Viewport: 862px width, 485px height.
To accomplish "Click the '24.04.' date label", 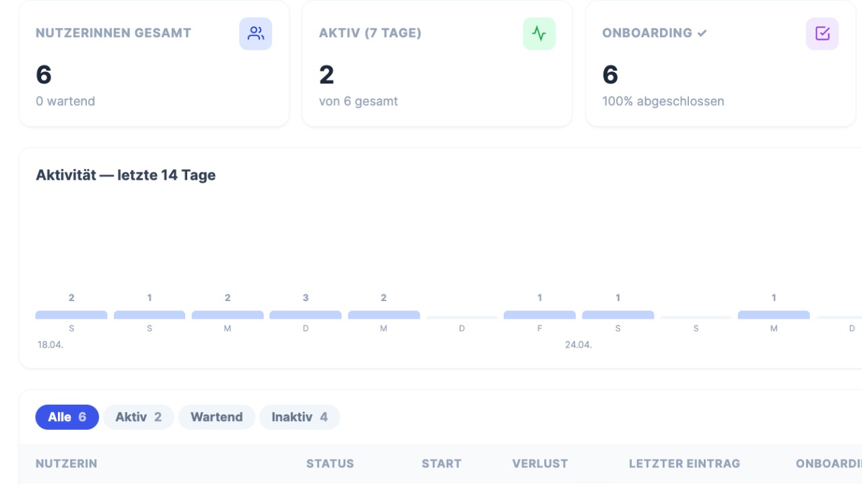I will (578, 344).
